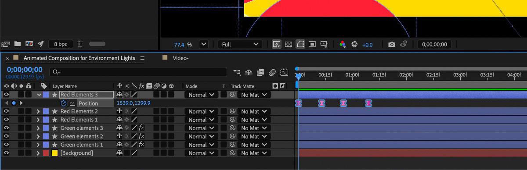Create a new folder in the Project panel
Image resolution: width=527 pixels, height=170 pixels.
click(18, 44)
